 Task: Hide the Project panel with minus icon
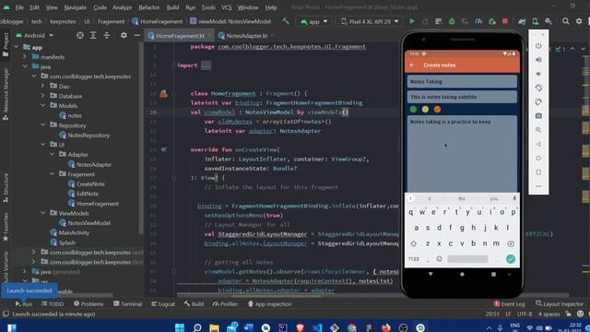coord(137,35)
